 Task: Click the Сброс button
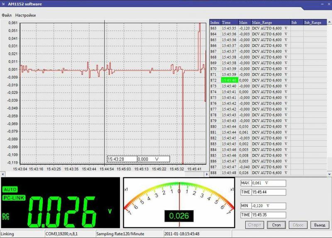click(x=298, y=225)
